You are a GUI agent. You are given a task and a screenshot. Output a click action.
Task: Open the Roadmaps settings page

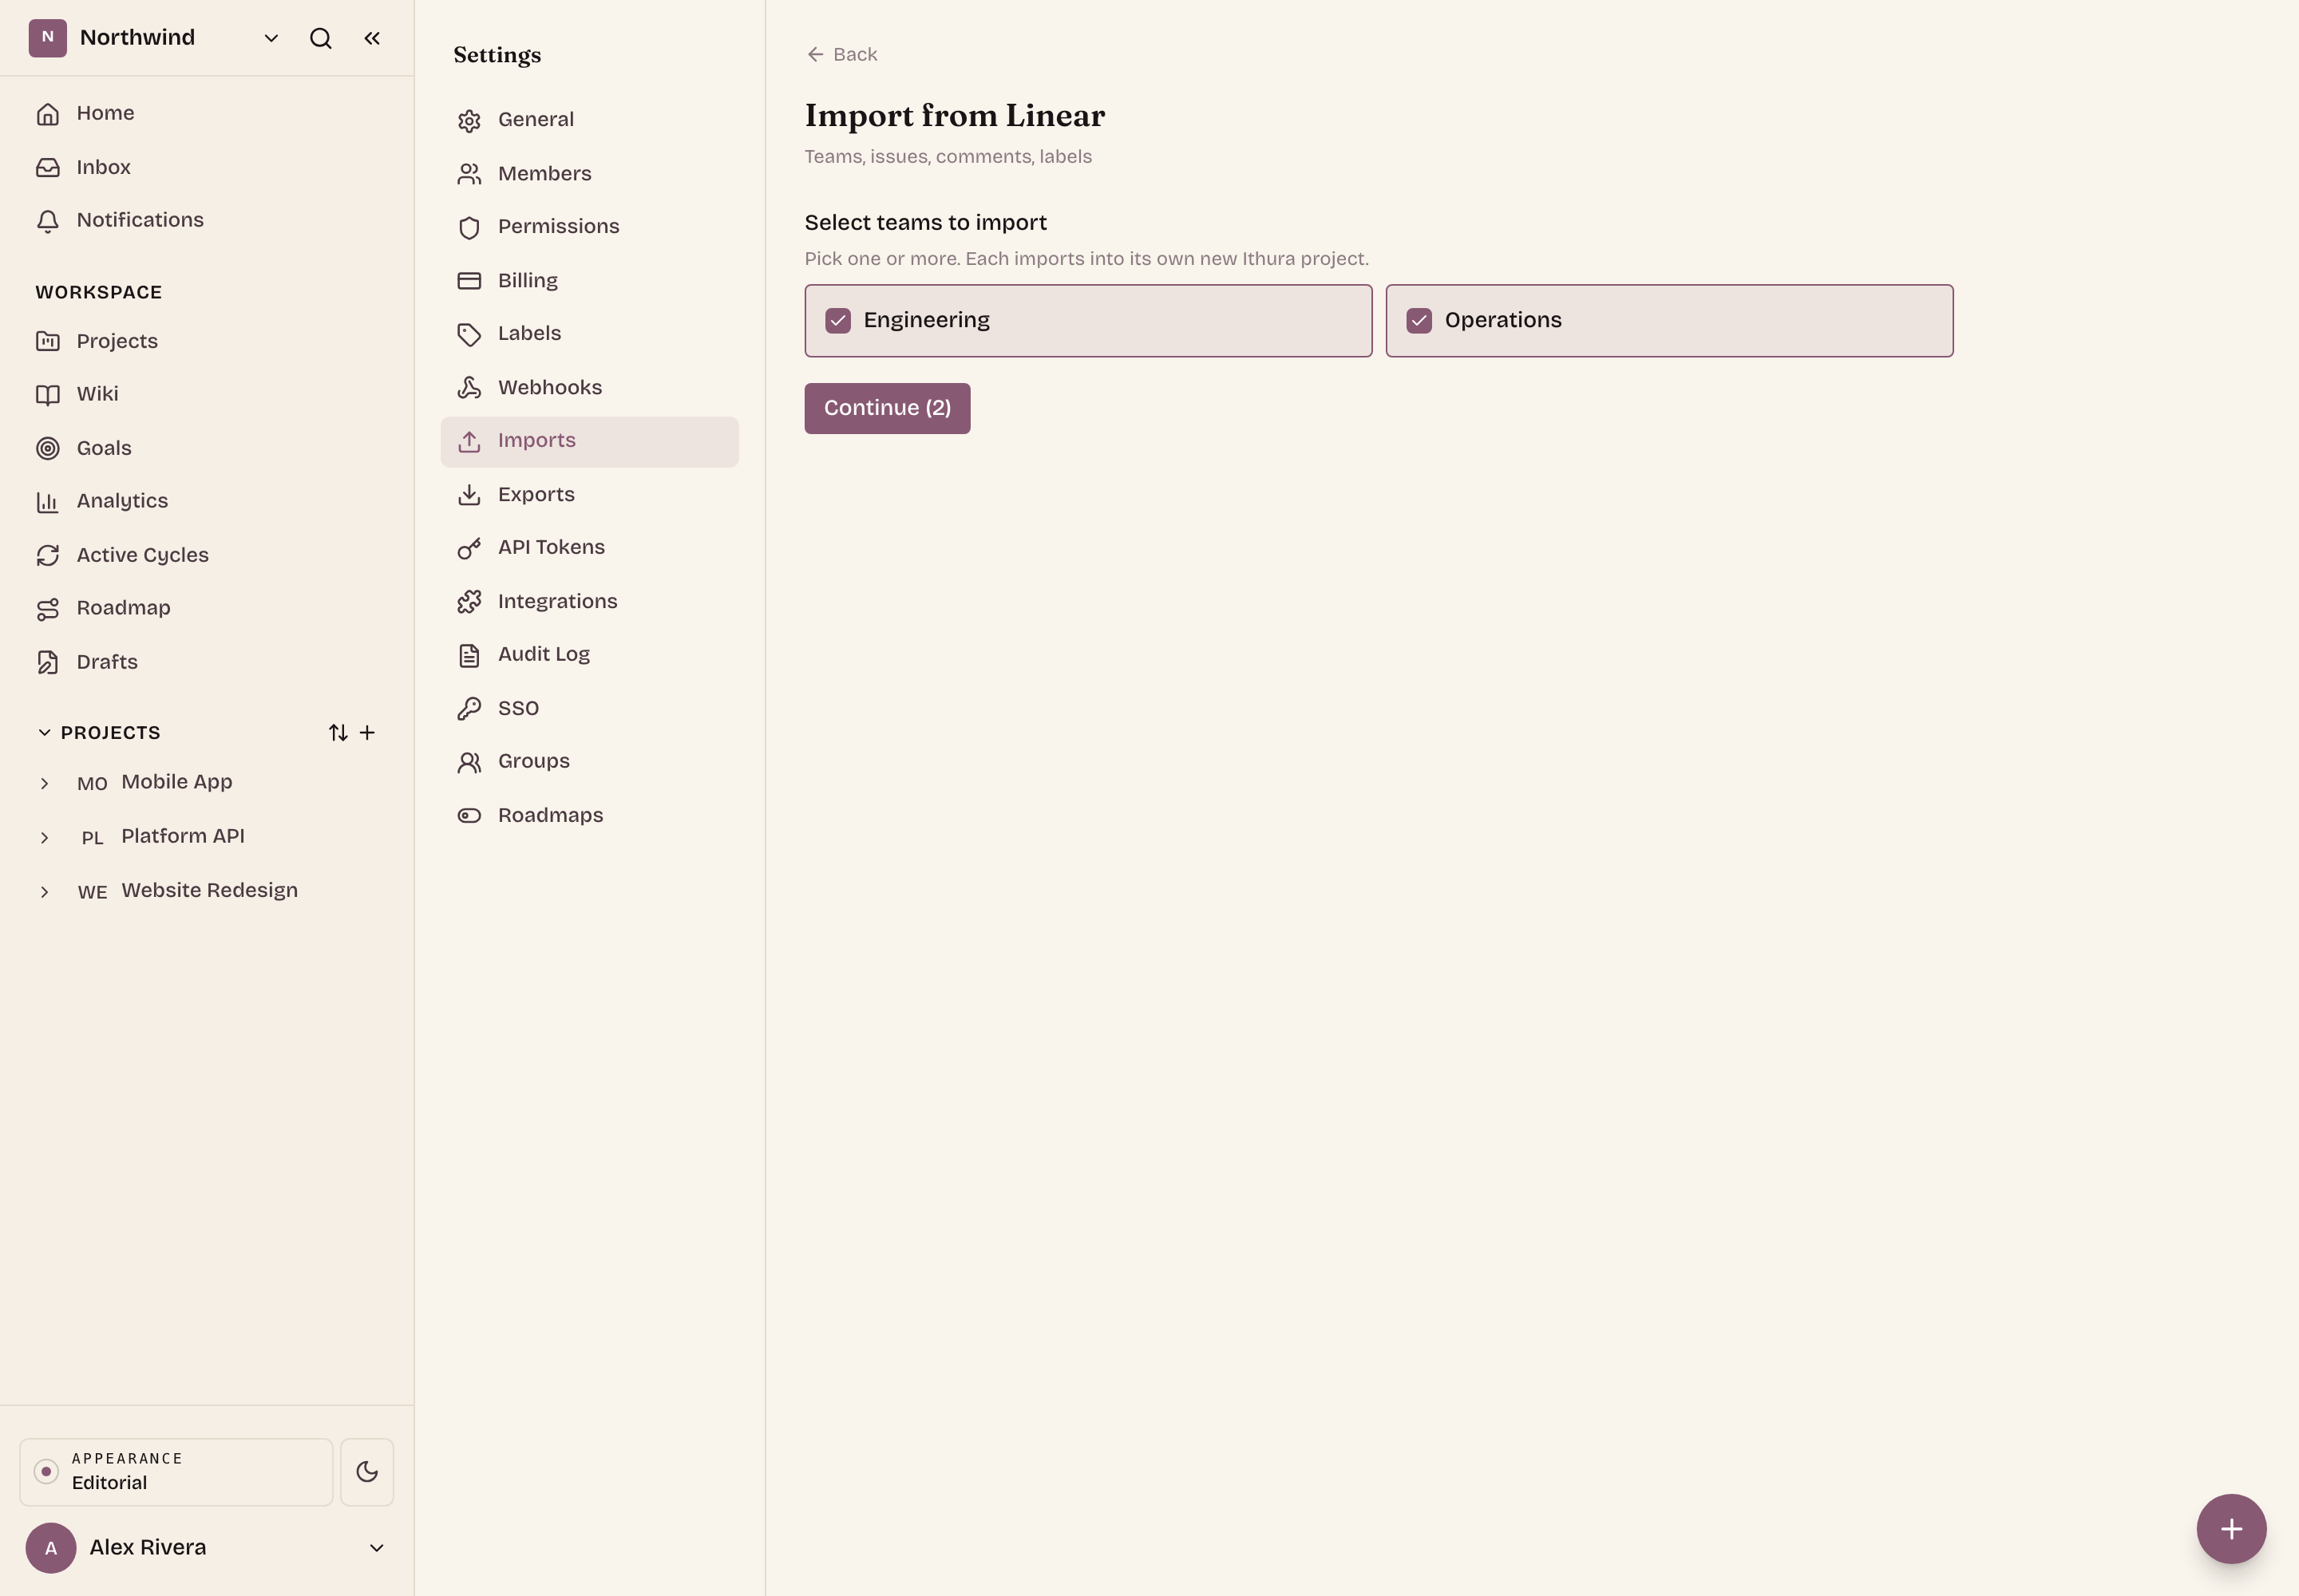click(x=589, y=815)
